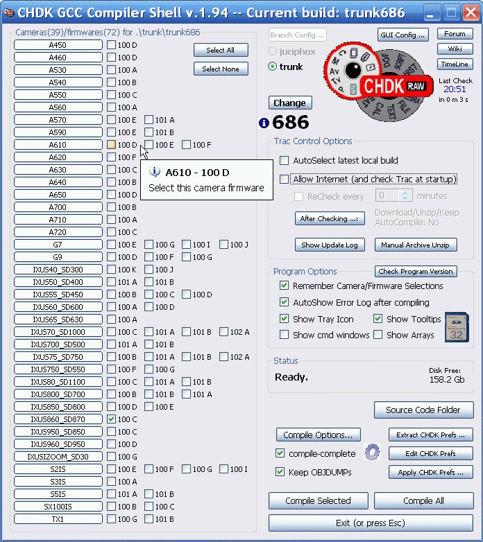Select the A610 camera button
This screenshot has width=483, height=542.
(58, 145)
